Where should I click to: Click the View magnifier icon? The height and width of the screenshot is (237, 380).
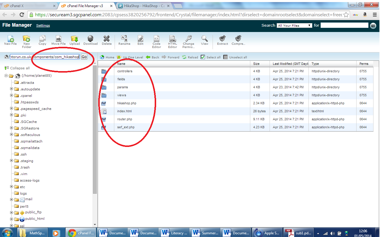[x=205, y=39]
